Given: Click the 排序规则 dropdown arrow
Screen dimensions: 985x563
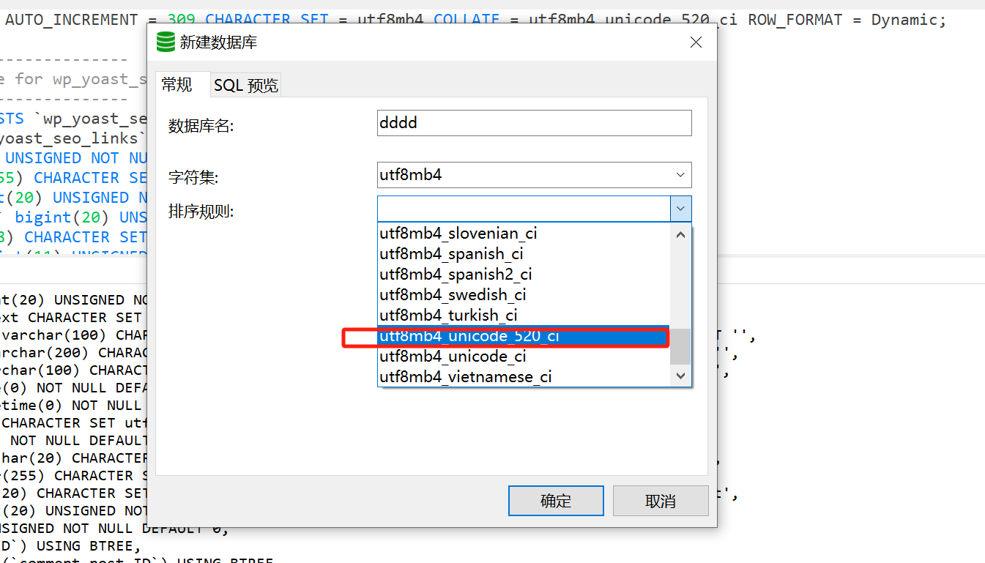Looking at the screenshot, I should (680, 209).
